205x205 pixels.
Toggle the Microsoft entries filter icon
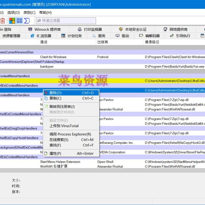coord(12,20)
